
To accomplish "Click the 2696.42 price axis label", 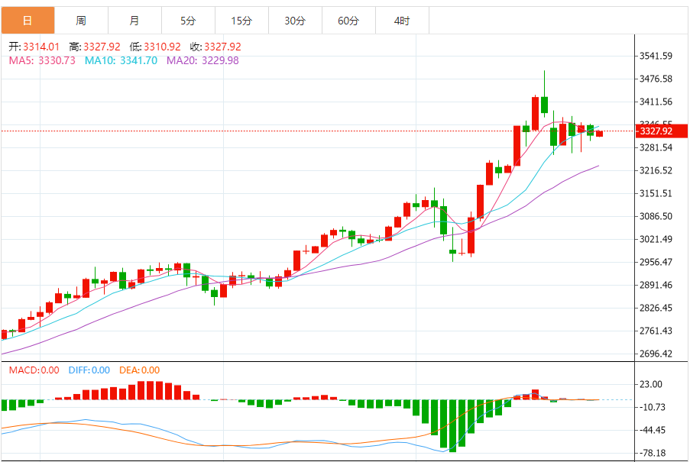I will coord(656,354).
